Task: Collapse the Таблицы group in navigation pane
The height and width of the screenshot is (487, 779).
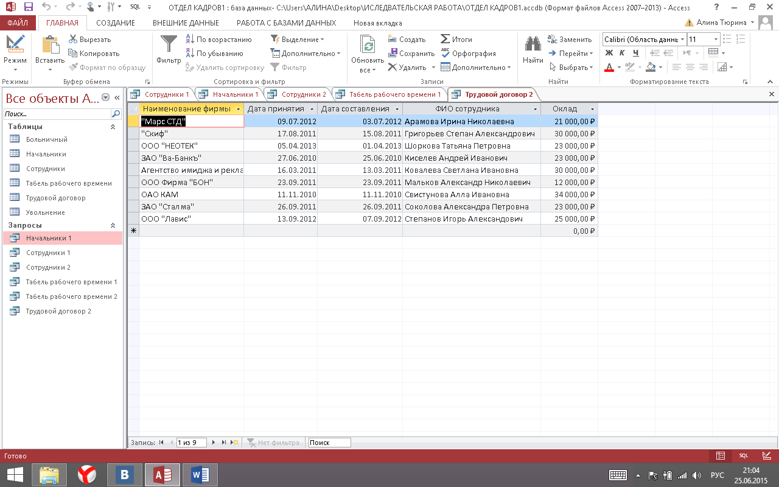Action: coord(112,127)
